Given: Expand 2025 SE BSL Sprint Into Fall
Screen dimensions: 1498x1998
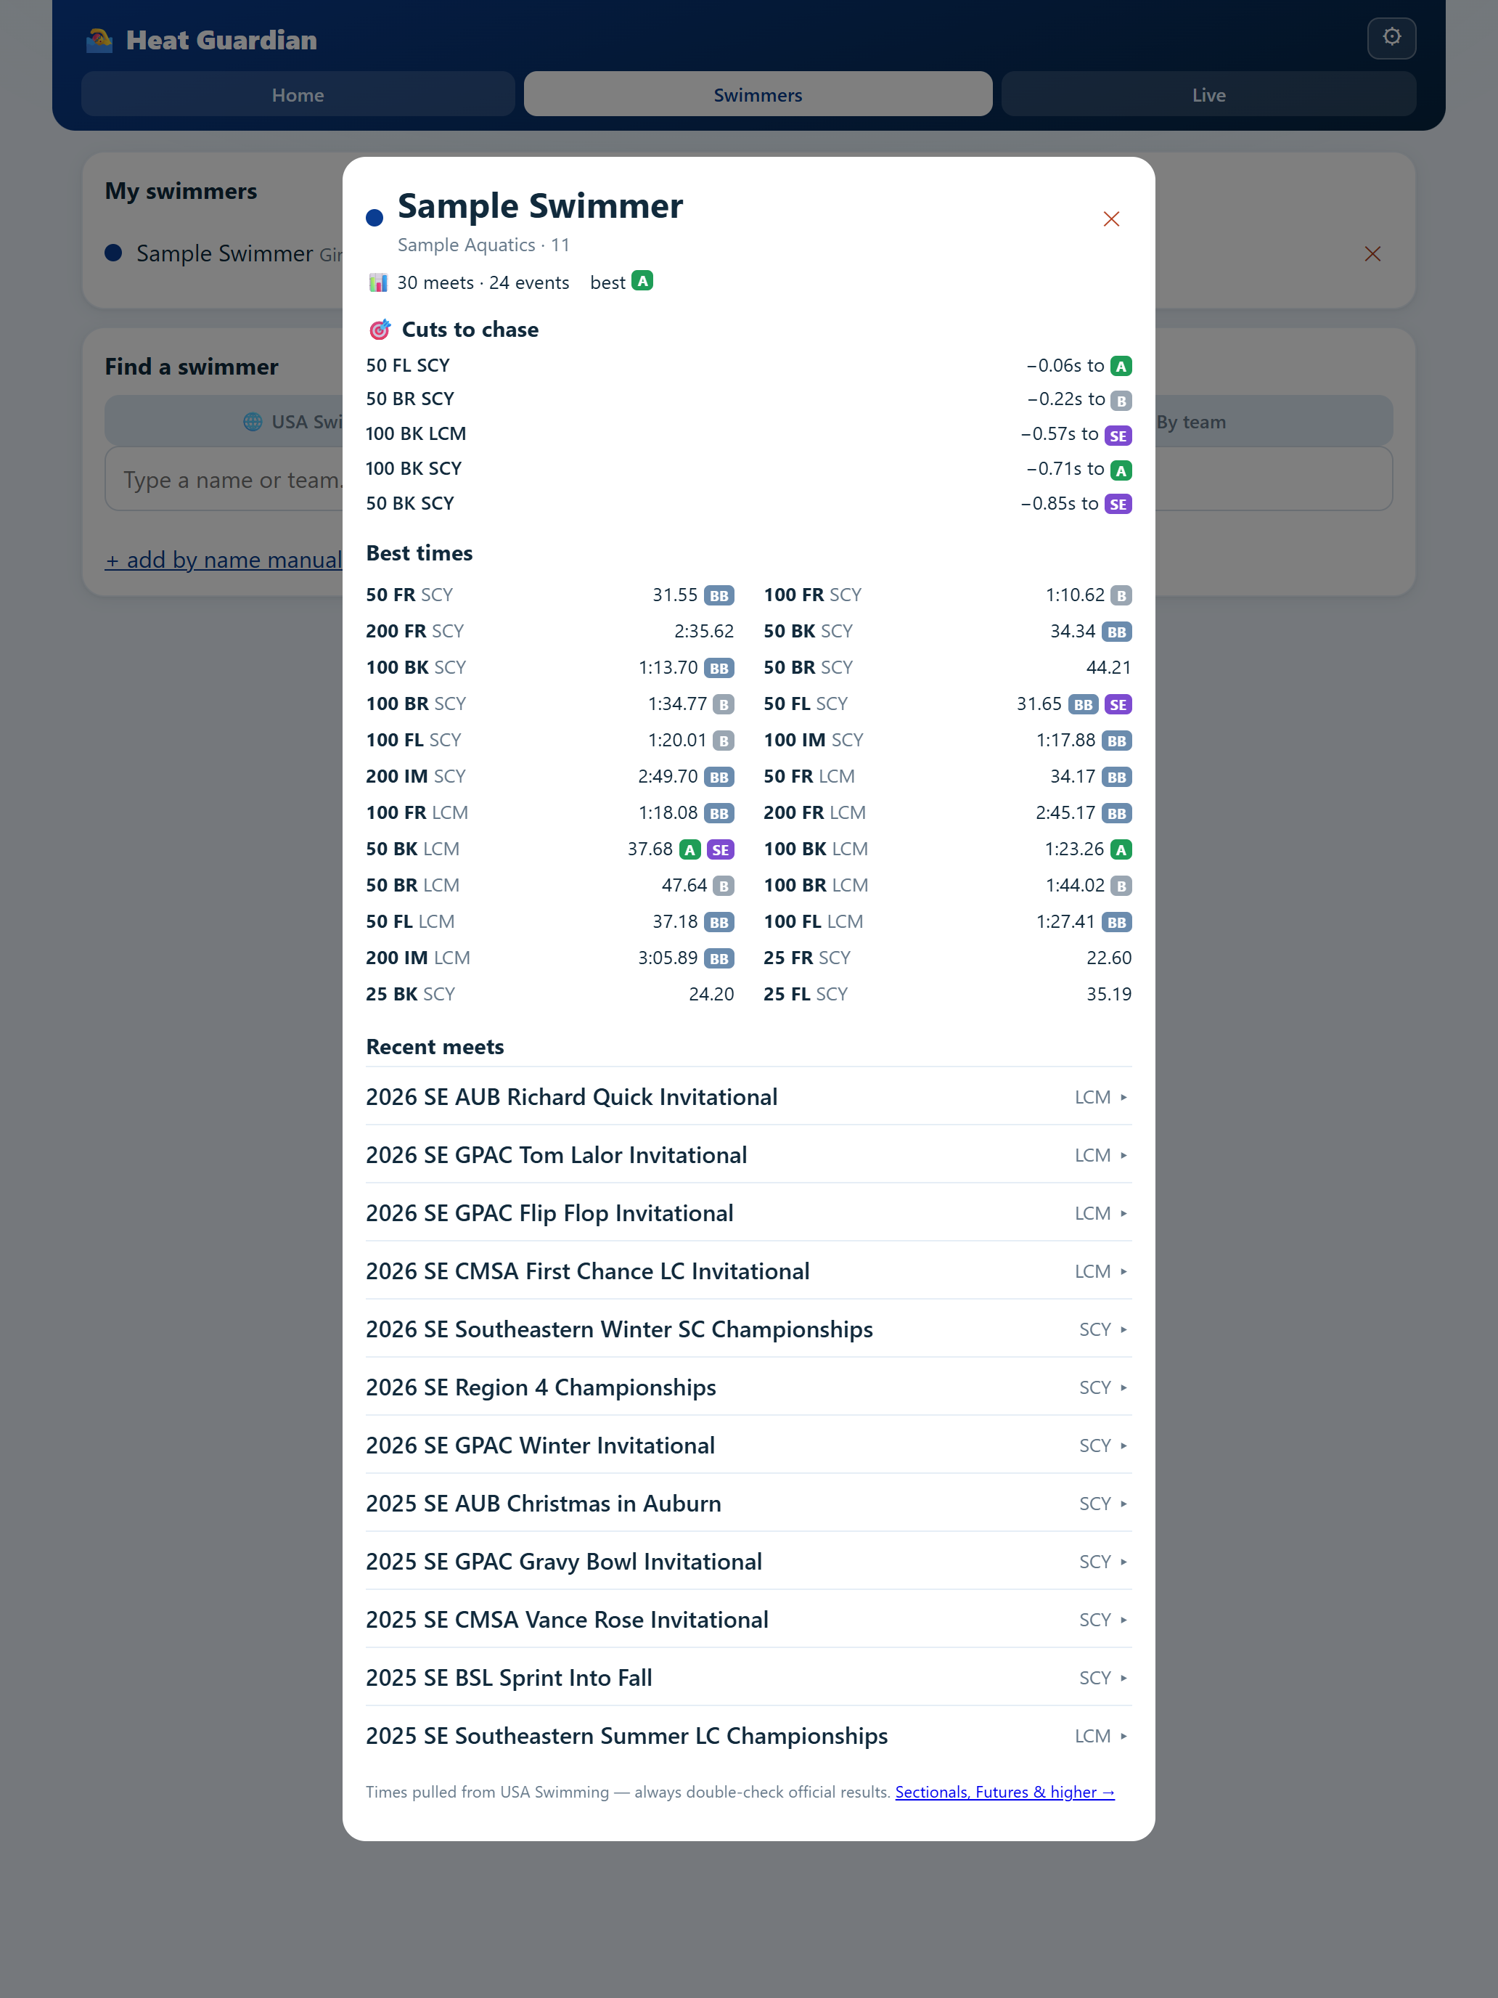Looking at the screenshot, I should [x=748, y=1677].
